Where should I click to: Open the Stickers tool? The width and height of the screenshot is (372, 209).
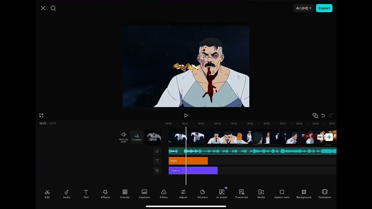(203, 194)
